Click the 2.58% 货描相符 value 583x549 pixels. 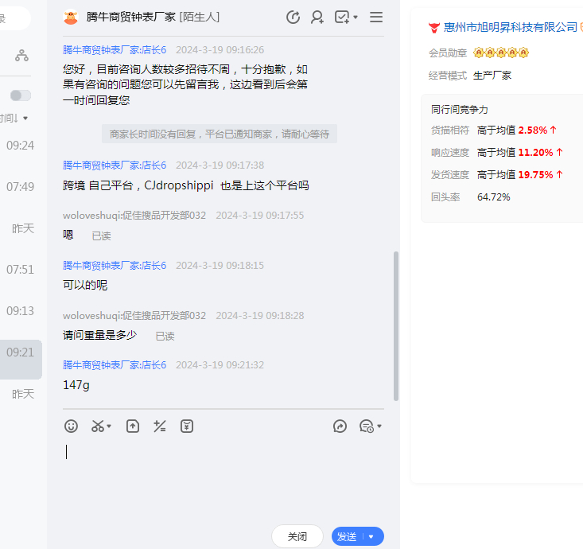[532, 130]
